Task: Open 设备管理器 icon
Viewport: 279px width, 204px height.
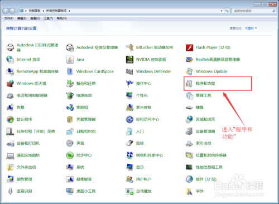Action: [x=189, y=131]
